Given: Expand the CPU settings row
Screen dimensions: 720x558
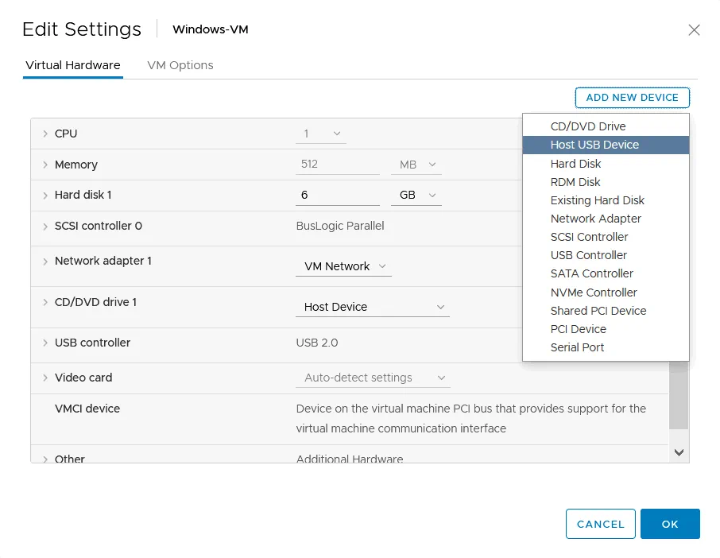Looking at the screenshot, I should point(45,134).
